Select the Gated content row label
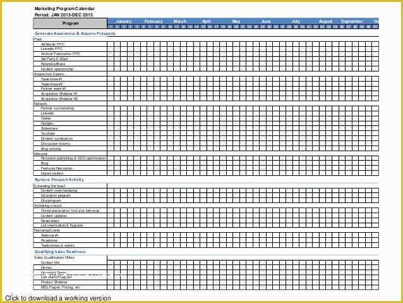 [x=52, y=173]
